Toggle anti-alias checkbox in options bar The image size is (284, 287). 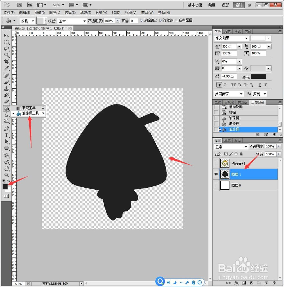click(141, 21)
